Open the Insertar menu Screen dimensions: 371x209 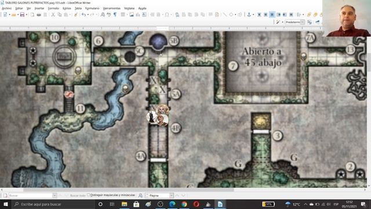coord(39,8)
